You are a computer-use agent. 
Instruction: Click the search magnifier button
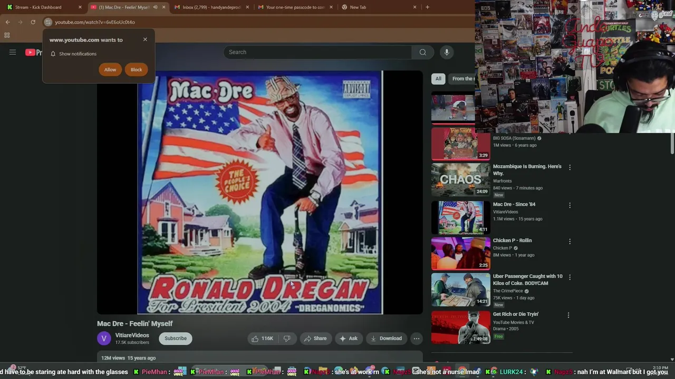422,52
